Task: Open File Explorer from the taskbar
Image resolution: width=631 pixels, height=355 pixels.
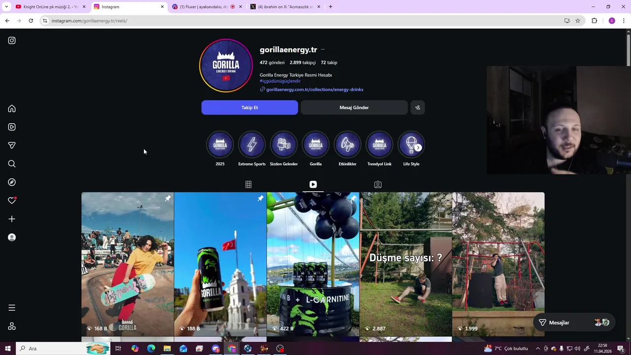Action: [167, 349]
